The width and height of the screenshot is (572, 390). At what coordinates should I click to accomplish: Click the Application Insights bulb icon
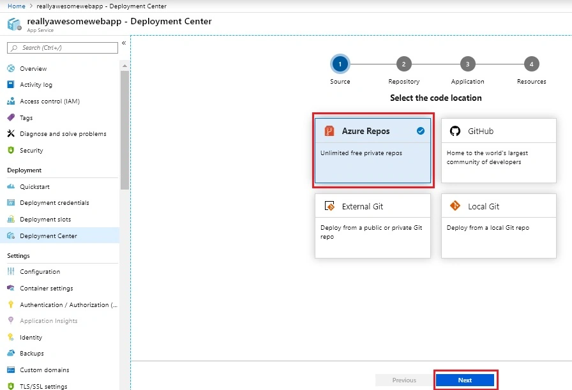[x=11, y=320]
